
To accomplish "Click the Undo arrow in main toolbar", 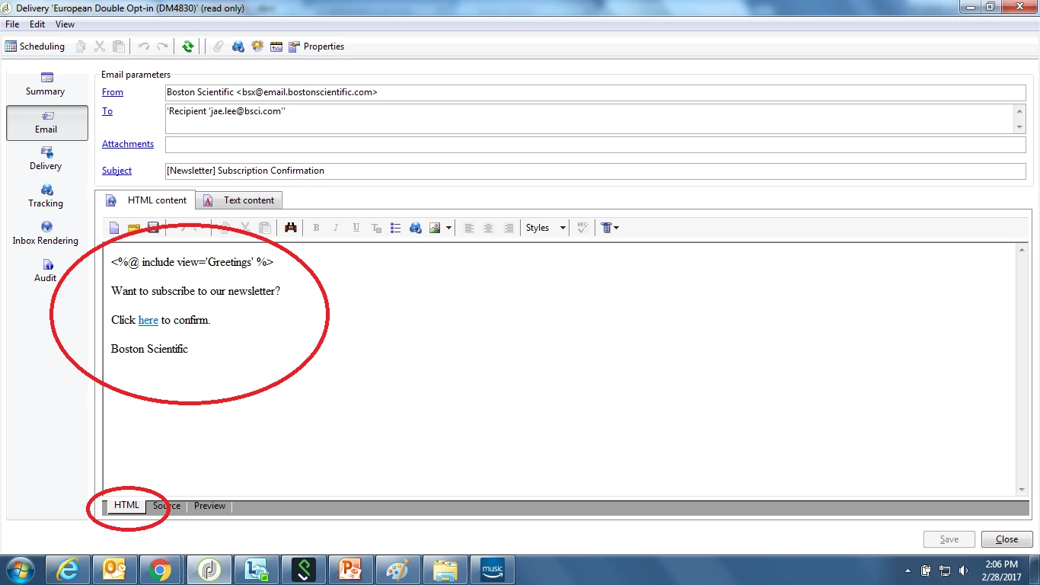I will point(143,46).
